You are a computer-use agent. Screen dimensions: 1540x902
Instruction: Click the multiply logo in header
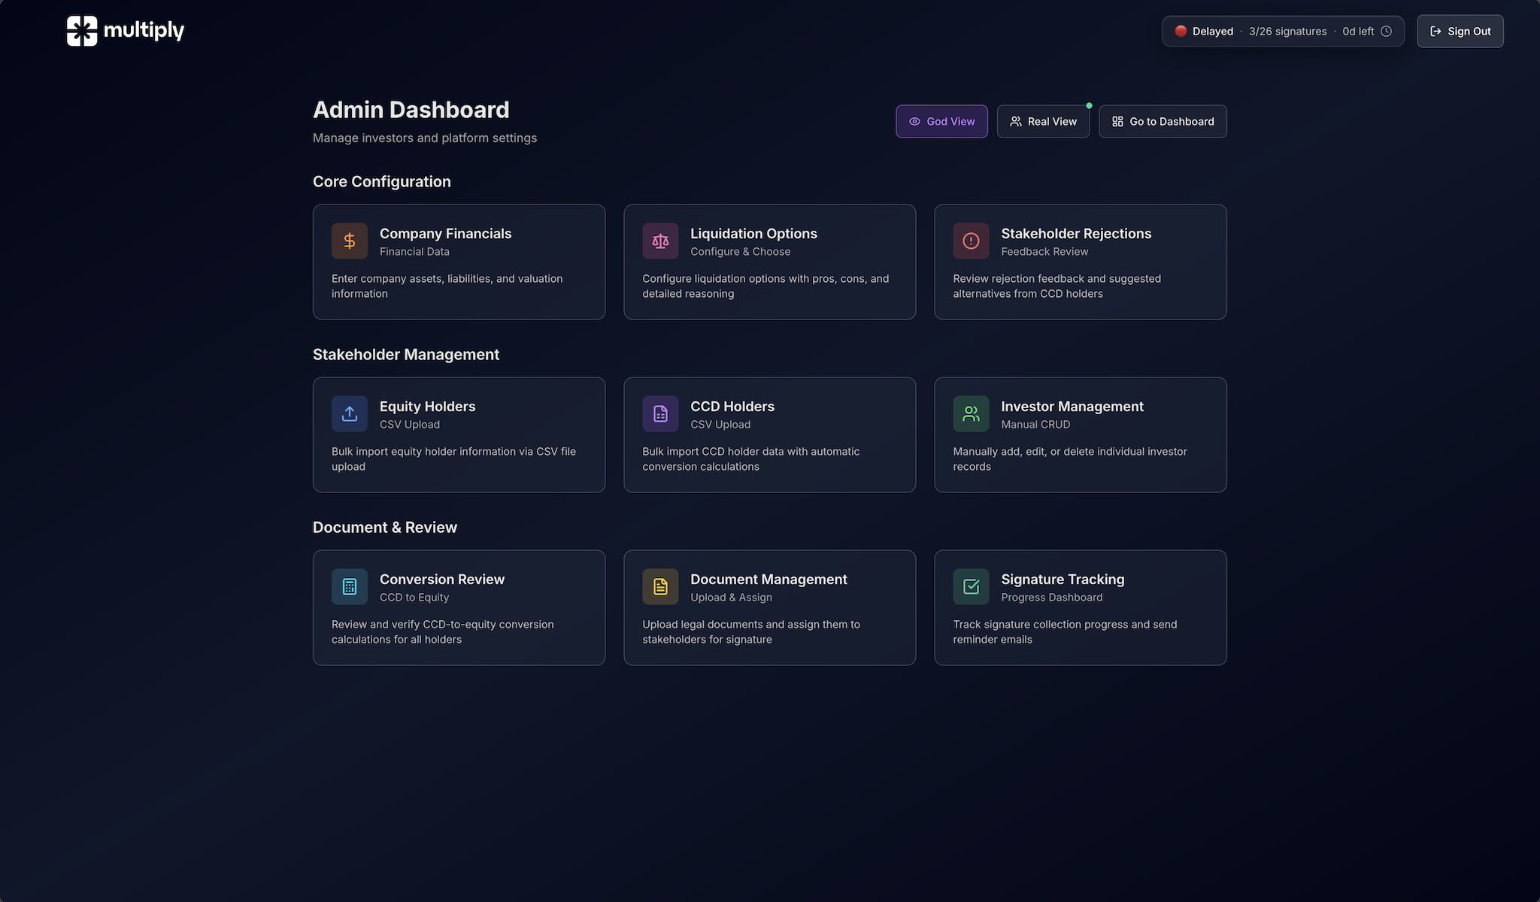(126, 31)
